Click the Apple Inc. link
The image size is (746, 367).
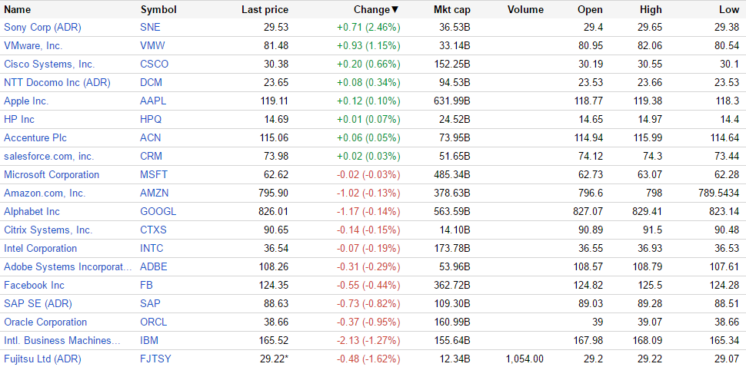coord(26,101)
